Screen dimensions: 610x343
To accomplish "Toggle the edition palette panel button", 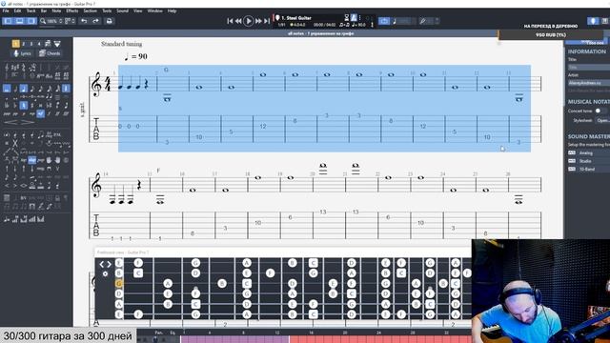I will [8, 21].
